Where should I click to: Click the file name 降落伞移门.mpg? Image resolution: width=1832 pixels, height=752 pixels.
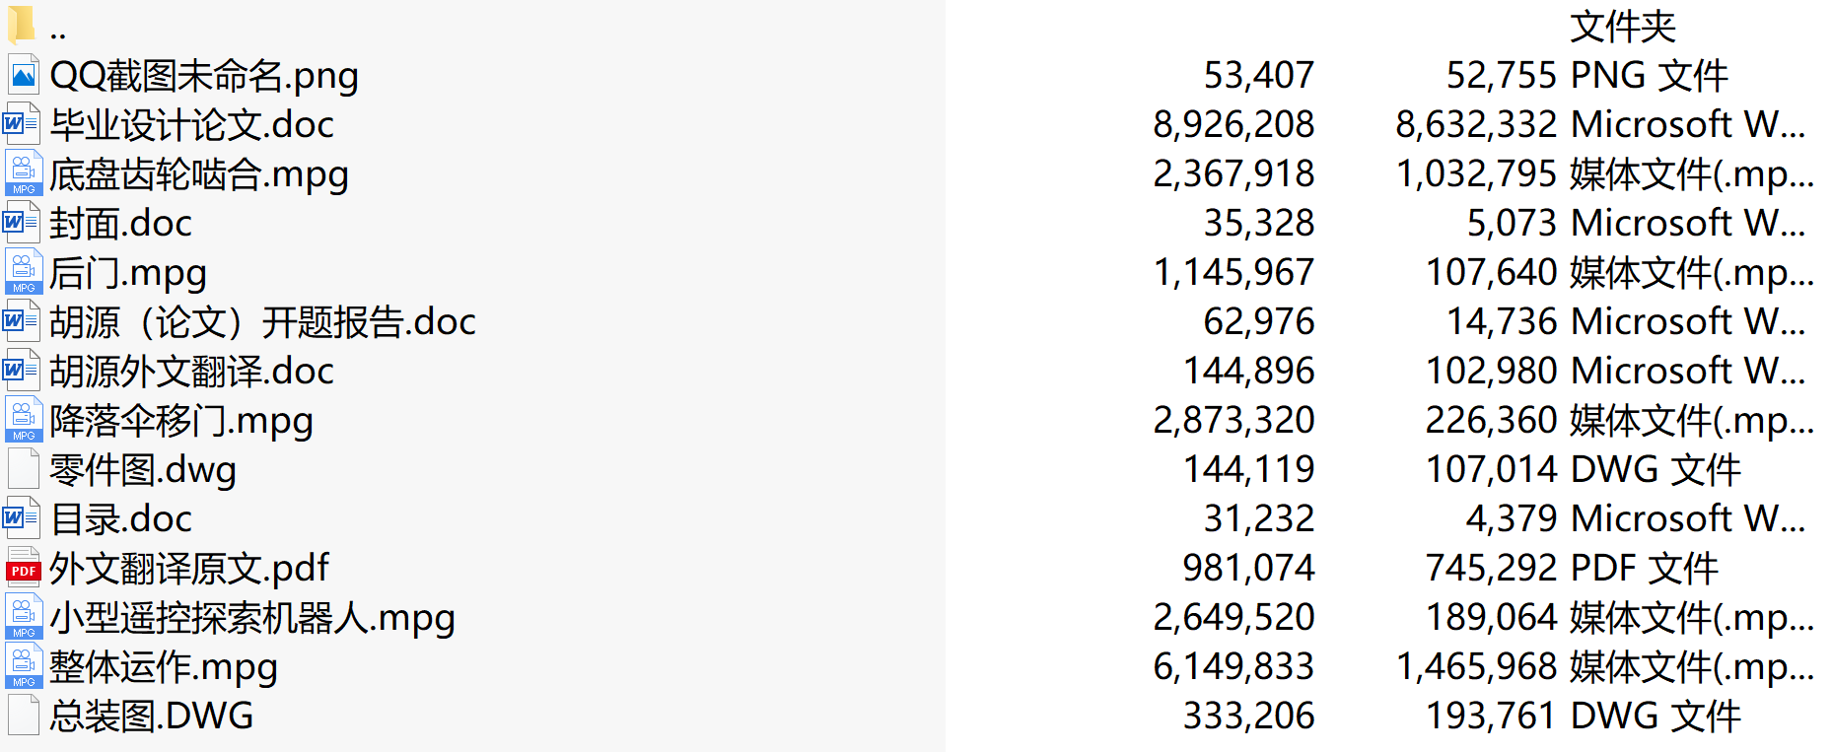point(181,421)
